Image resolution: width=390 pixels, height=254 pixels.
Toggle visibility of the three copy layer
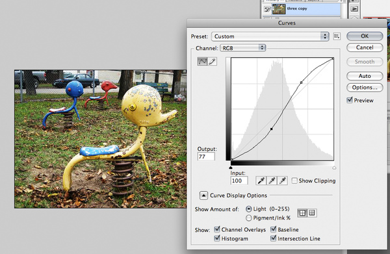pyautogui.click(x=267, y=10)
